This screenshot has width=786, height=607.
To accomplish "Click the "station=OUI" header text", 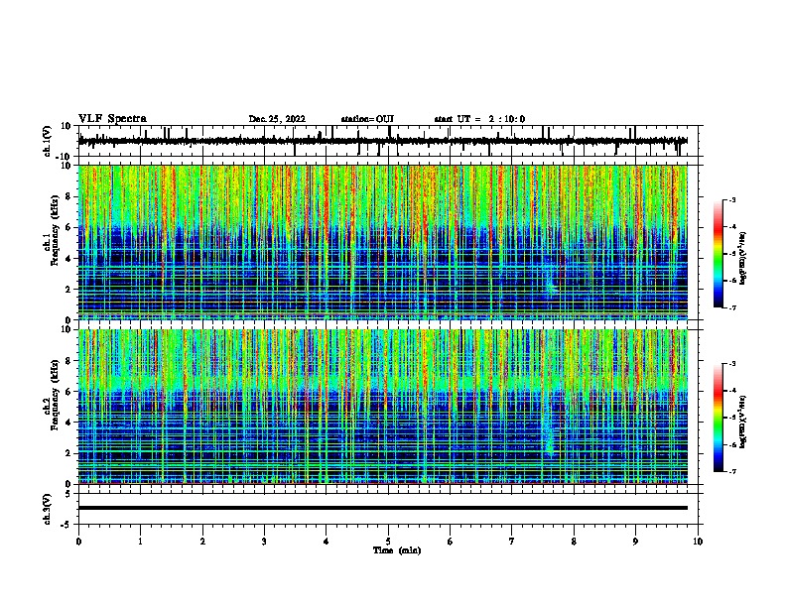I will (367, 119).
